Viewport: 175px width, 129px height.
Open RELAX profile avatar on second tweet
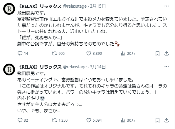(x=9, y=70)
